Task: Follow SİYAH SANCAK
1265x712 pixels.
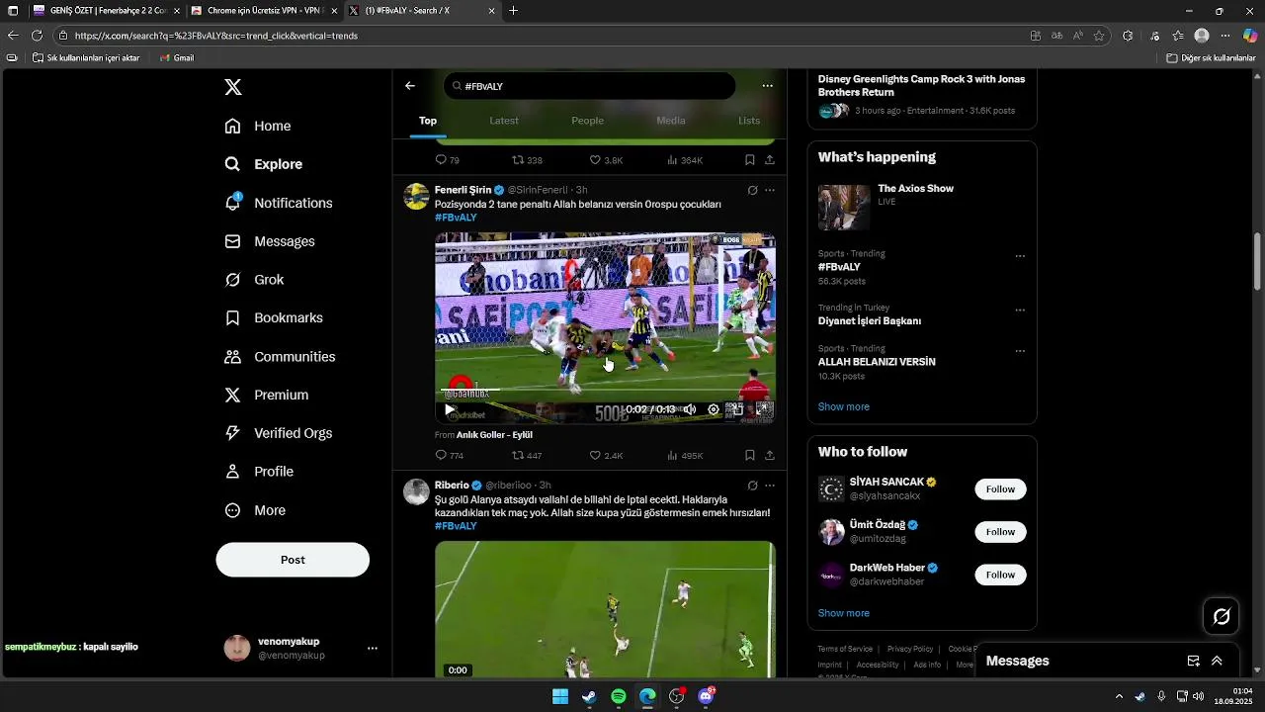Action: pos(1000,489)
